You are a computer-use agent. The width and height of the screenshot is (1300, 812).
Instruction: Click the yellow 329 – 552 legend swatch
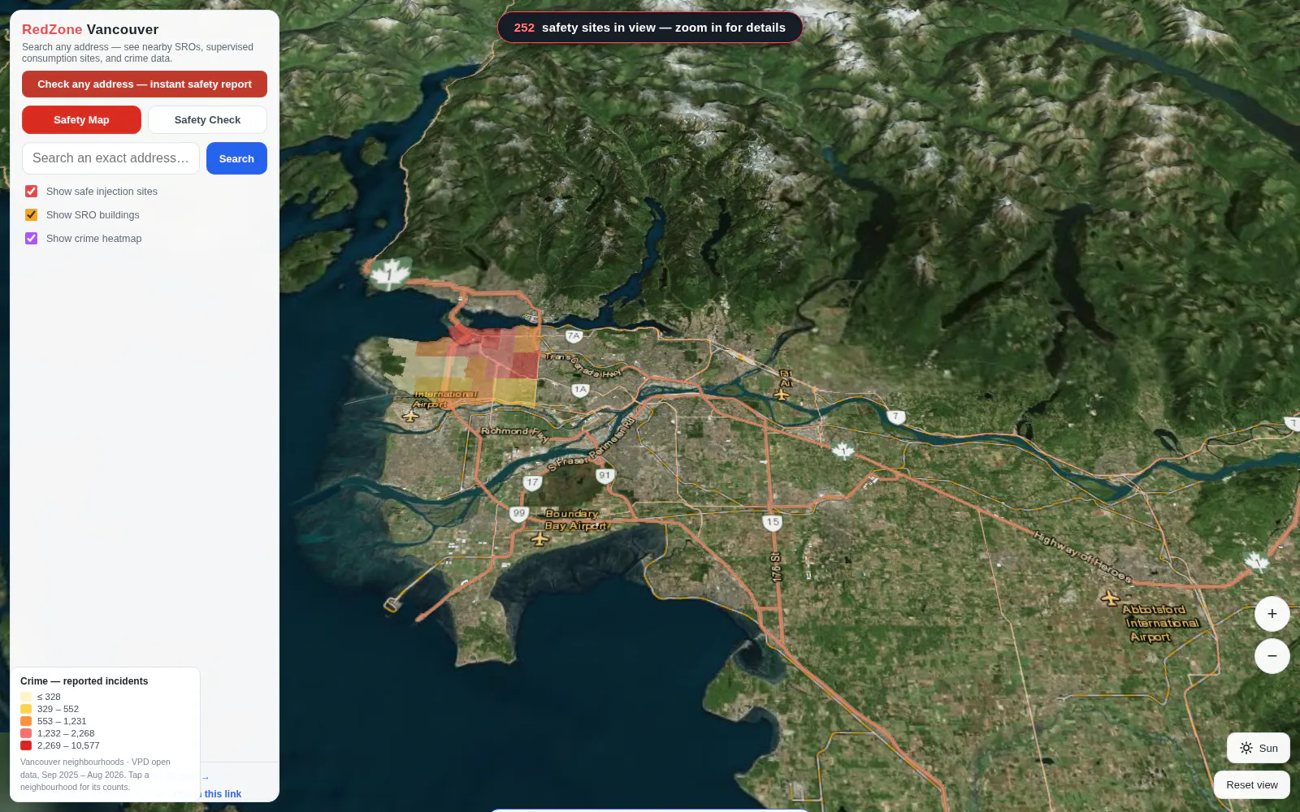pos(26,709)
